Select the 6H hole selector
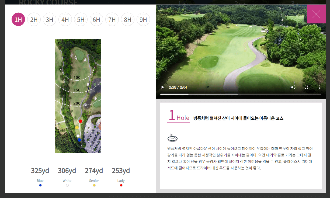The height and width of the screenshot is (198, 330). [x=96, y=19]
